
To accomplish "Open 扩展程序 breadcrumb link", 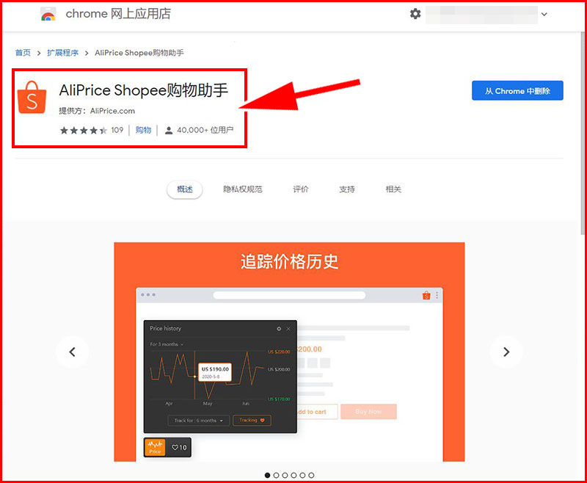I will point(62,53).
